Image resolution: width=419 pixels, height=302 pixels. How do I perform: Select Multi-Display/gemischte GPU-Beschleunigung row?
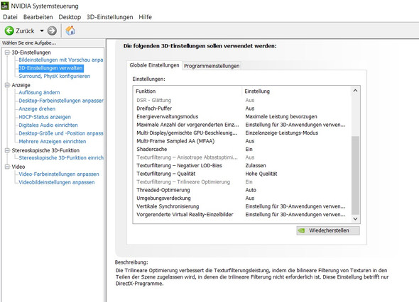242,133
